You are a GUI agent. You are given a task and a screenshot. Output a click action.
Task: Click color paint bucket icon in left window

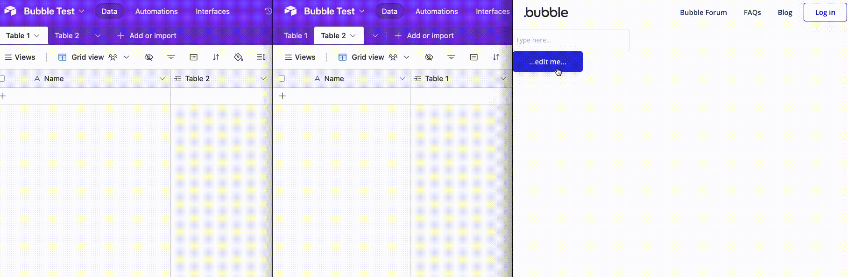click(238, 57)
